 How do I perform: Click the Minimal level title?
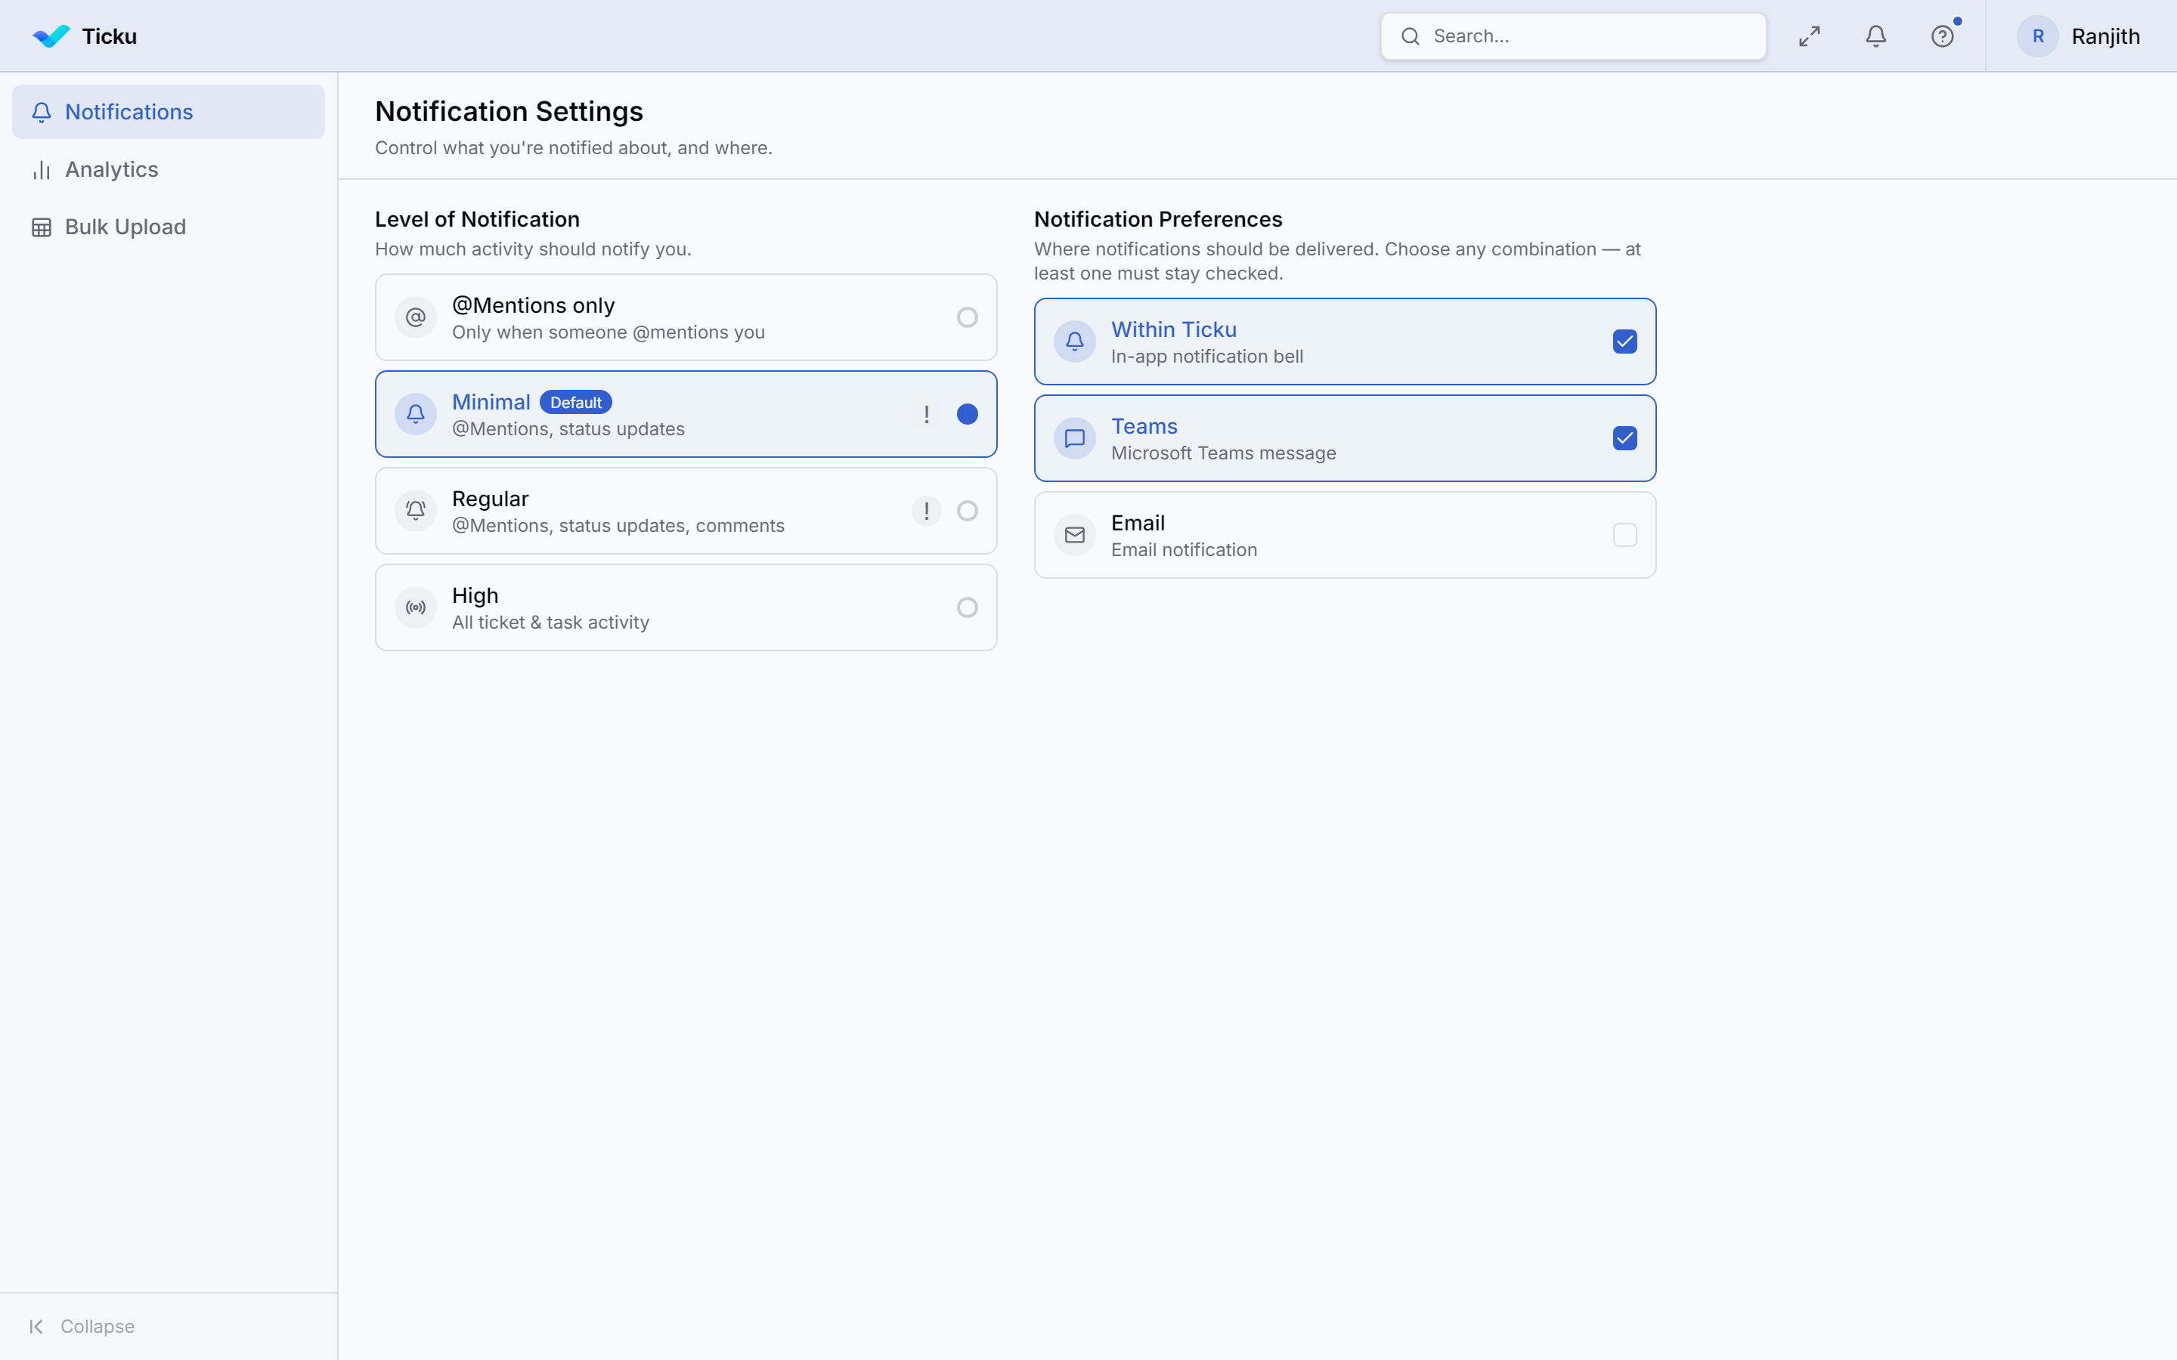tap(491, 402)
